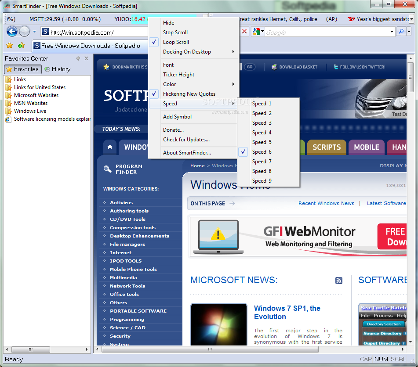
Task: Select Check for Updates...
Action: [194, 140]
